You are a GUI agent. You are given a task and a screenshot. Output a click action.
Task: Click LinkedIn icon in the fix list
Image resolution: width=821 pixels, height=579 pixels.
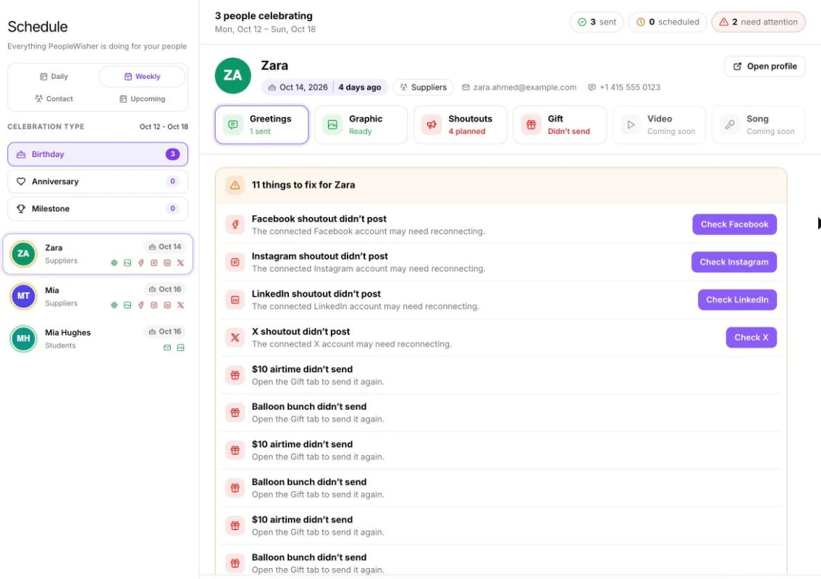click(235, 300)
